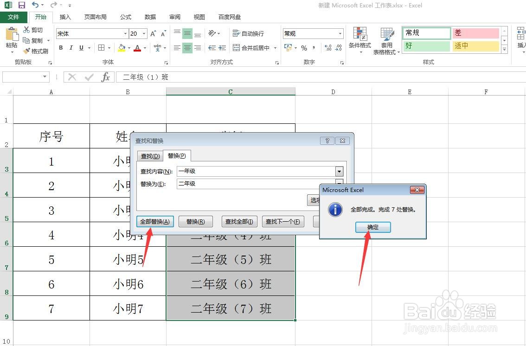Image resolution: width=526 pixels, height=346 pixels.
Task: Click the 全部替换 Replace All button
Action: click(x=155, y=221)
